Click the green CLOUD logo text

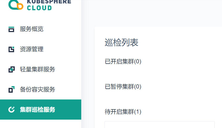click(x=39, y=8)
